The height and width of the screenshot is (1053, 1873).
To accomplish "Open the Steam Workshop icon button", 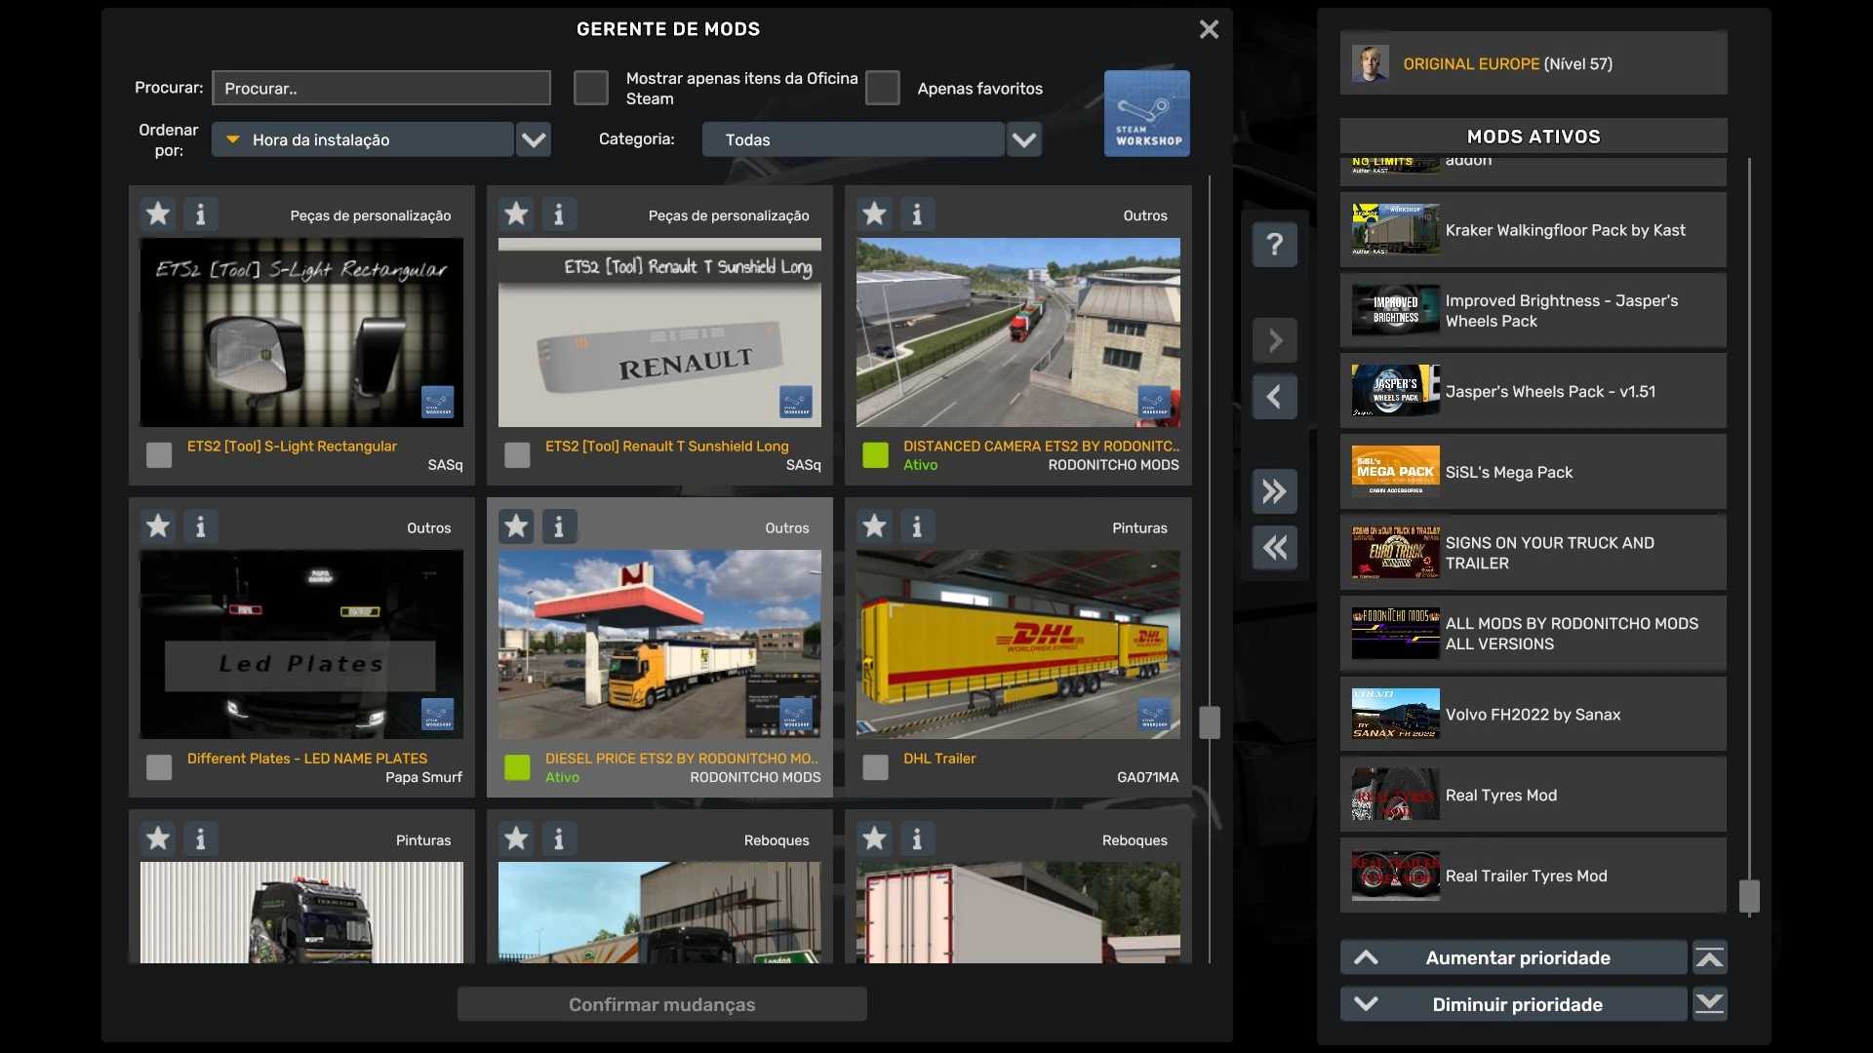I will click(x=1146, y=113).
